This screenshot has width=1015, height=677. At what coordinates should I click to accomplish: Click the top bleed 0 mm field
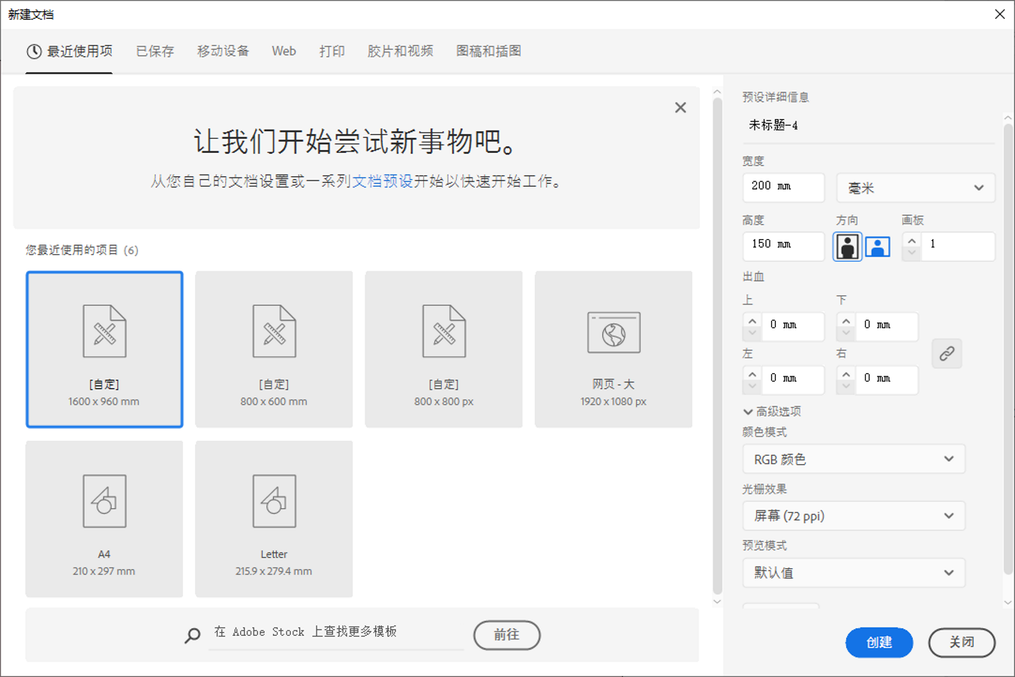pyautogui.click(x=792, y=327)
